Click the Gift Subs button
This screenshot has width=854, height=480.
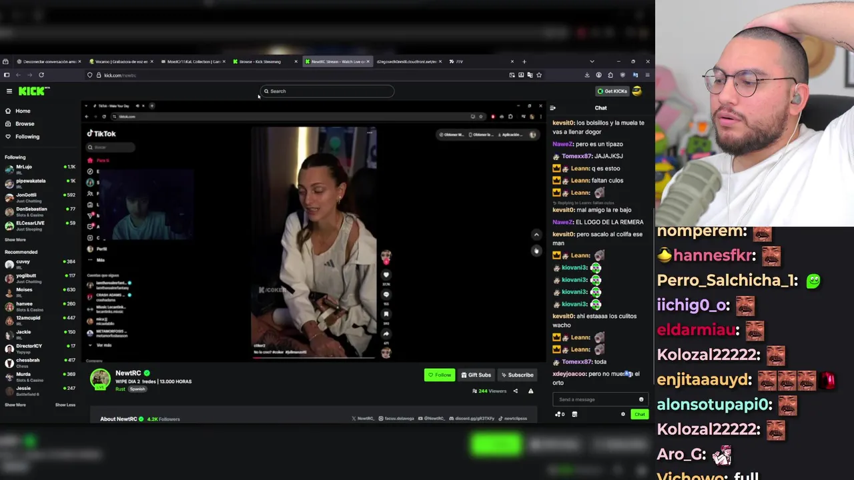coord(476,375)
